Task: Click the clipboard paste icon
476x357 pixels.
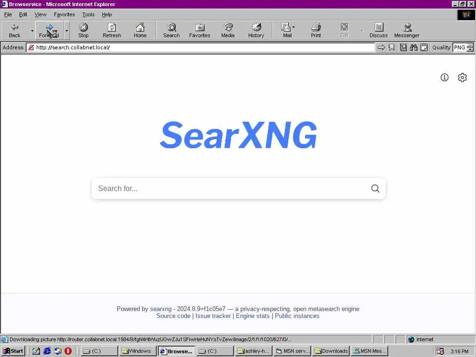Action: point(424,47)
